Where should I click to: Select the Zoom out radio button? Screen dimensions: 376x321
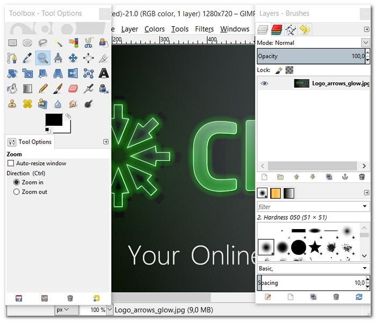tap(16, 192)
